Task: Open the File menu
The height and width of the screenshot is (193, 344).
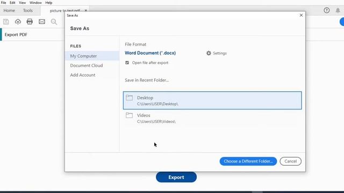Action: (x=4, y=3)
